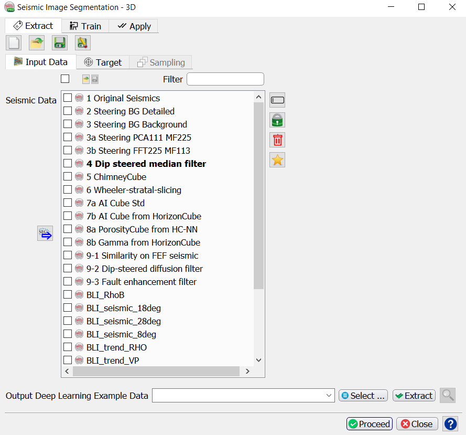Click the red trash delete icon
This screenshot has height=435, width=466.
[x=277, y=140]
